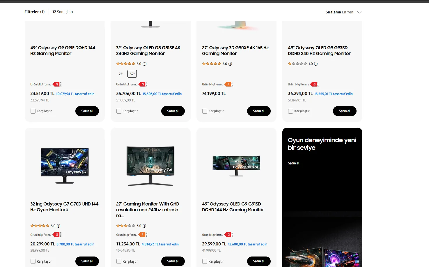Open the G energy label icon for Odyssey OLED G9 G93SD

pyautogui.click(x=315, y=85)
